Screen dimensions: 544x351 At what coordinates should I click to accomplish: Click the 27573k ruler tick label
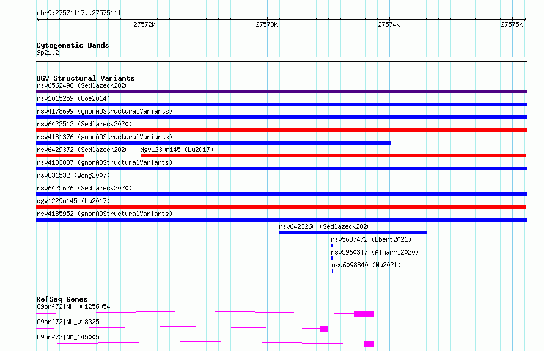[266, 24]
